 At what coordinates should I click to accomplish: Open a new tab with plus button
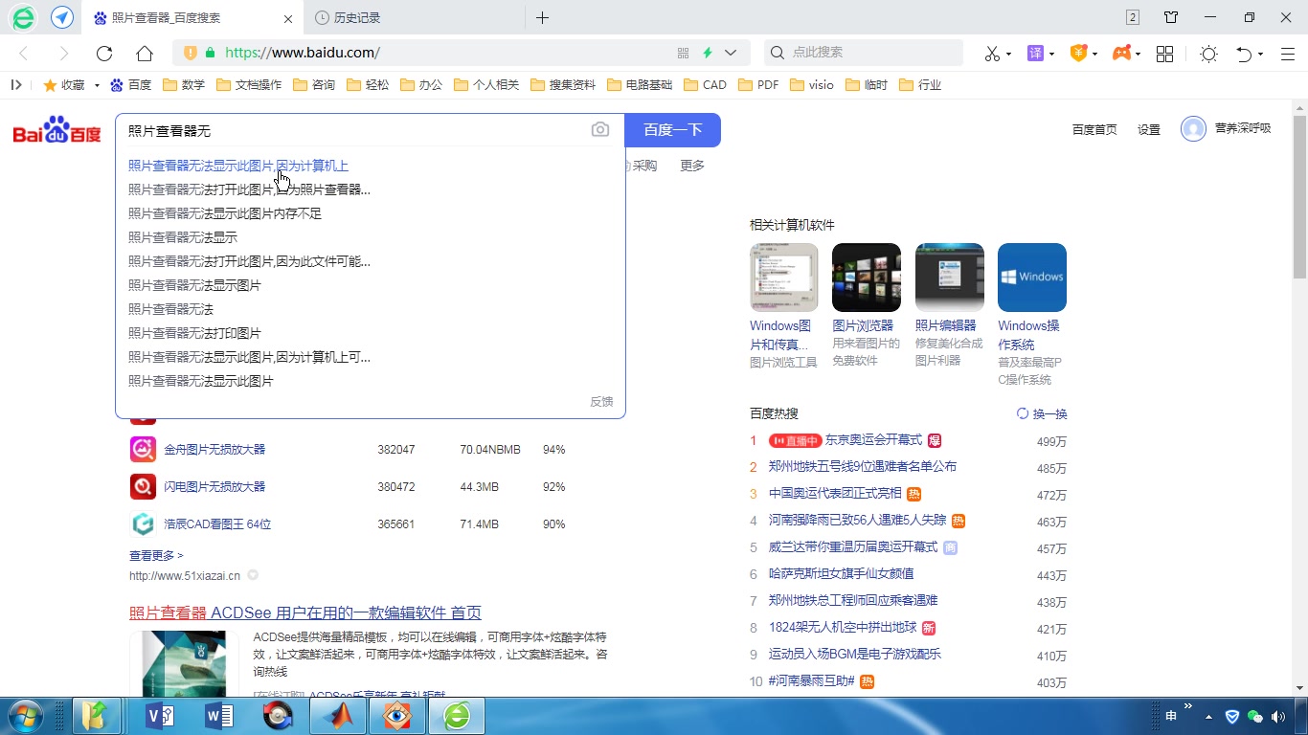(x=542, y=17)
